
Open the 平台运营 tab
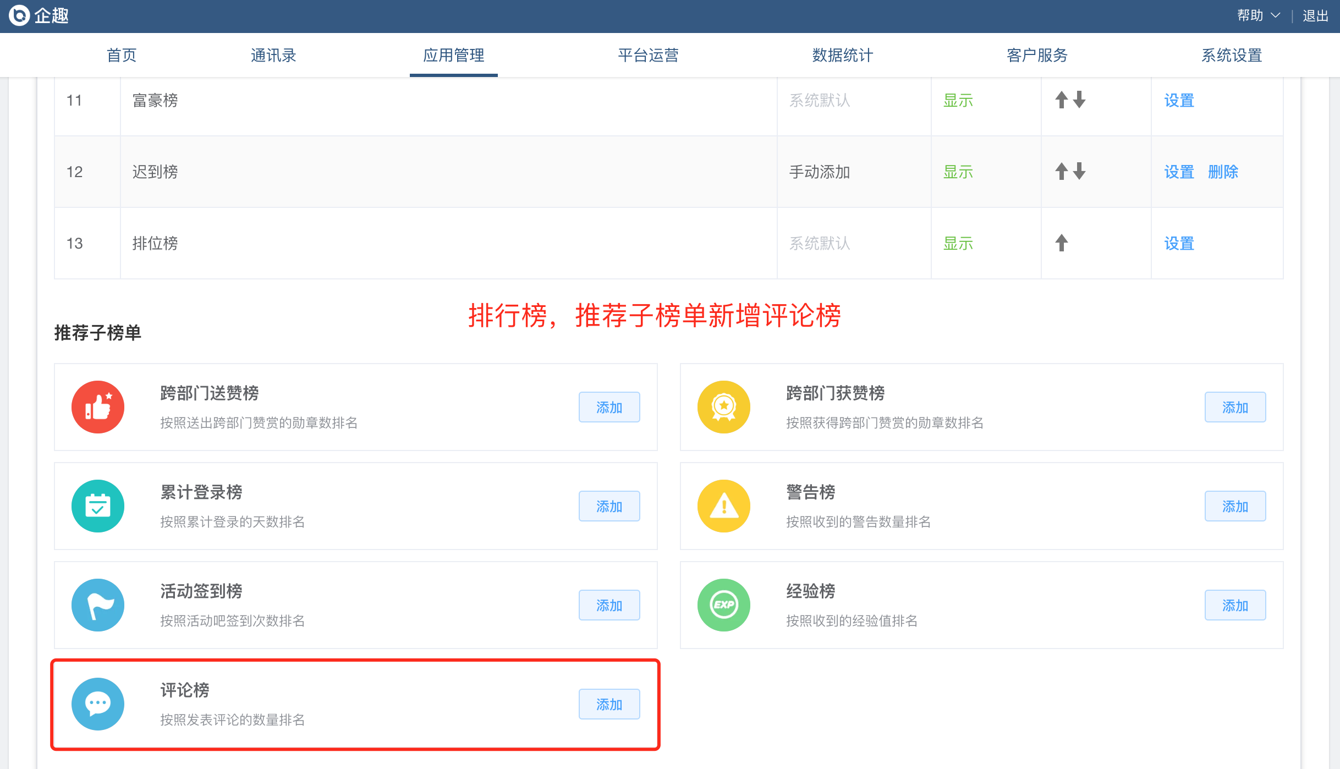[648, 55]
